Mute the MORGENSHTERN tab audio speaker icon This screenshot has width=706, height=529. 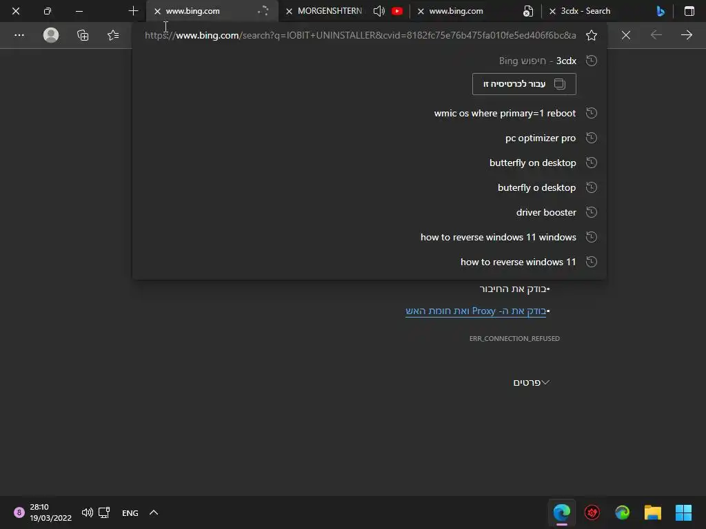[x=379, y=11]
